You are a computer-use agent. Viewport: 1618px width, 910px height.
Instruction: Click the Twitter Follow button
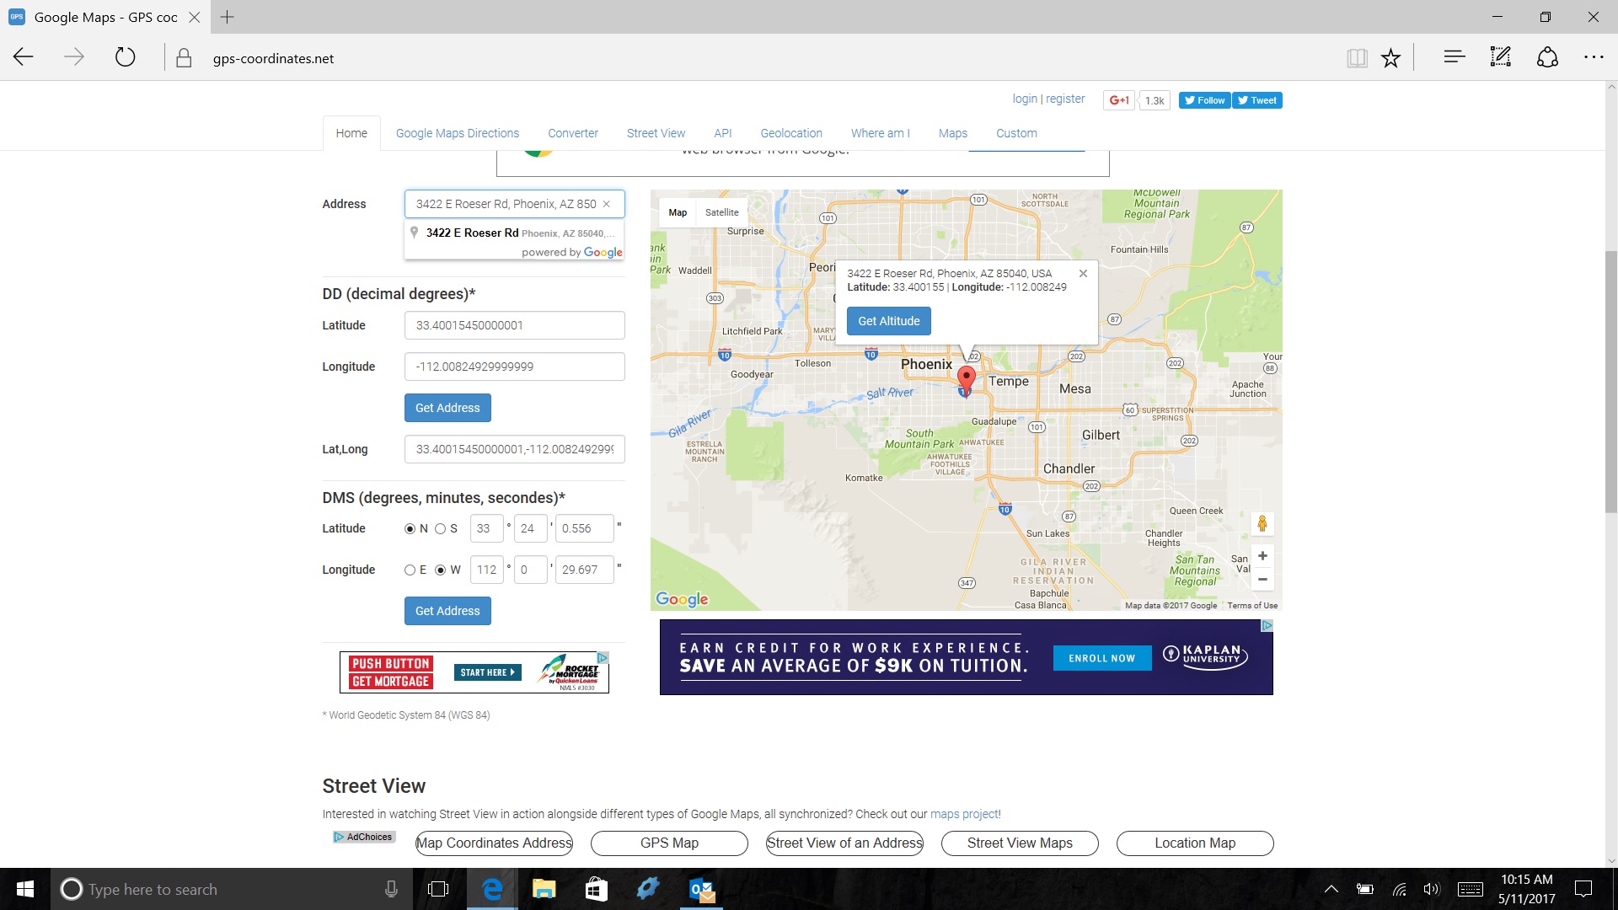[x=1204, y=100]
